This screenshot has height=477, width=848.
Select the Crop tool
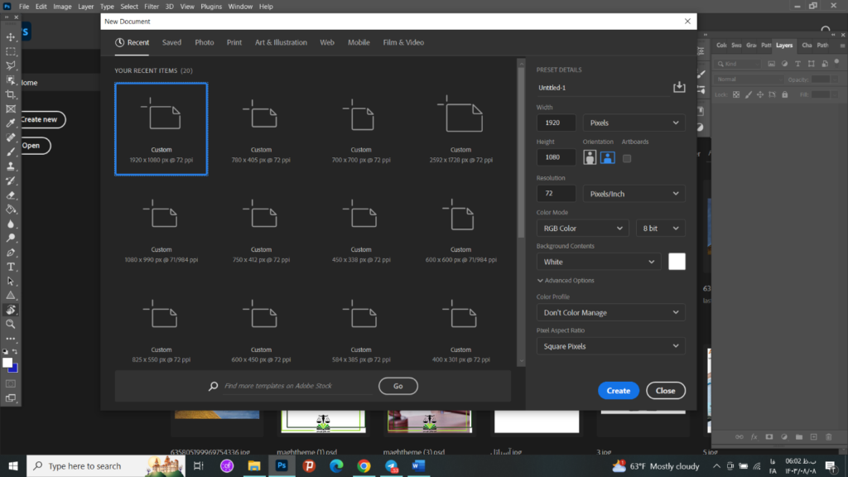(x=11, y=94)
